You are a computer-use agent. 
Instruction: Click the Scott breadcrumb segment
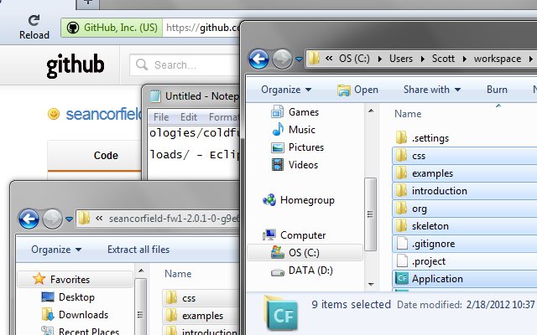click(443, 59)
